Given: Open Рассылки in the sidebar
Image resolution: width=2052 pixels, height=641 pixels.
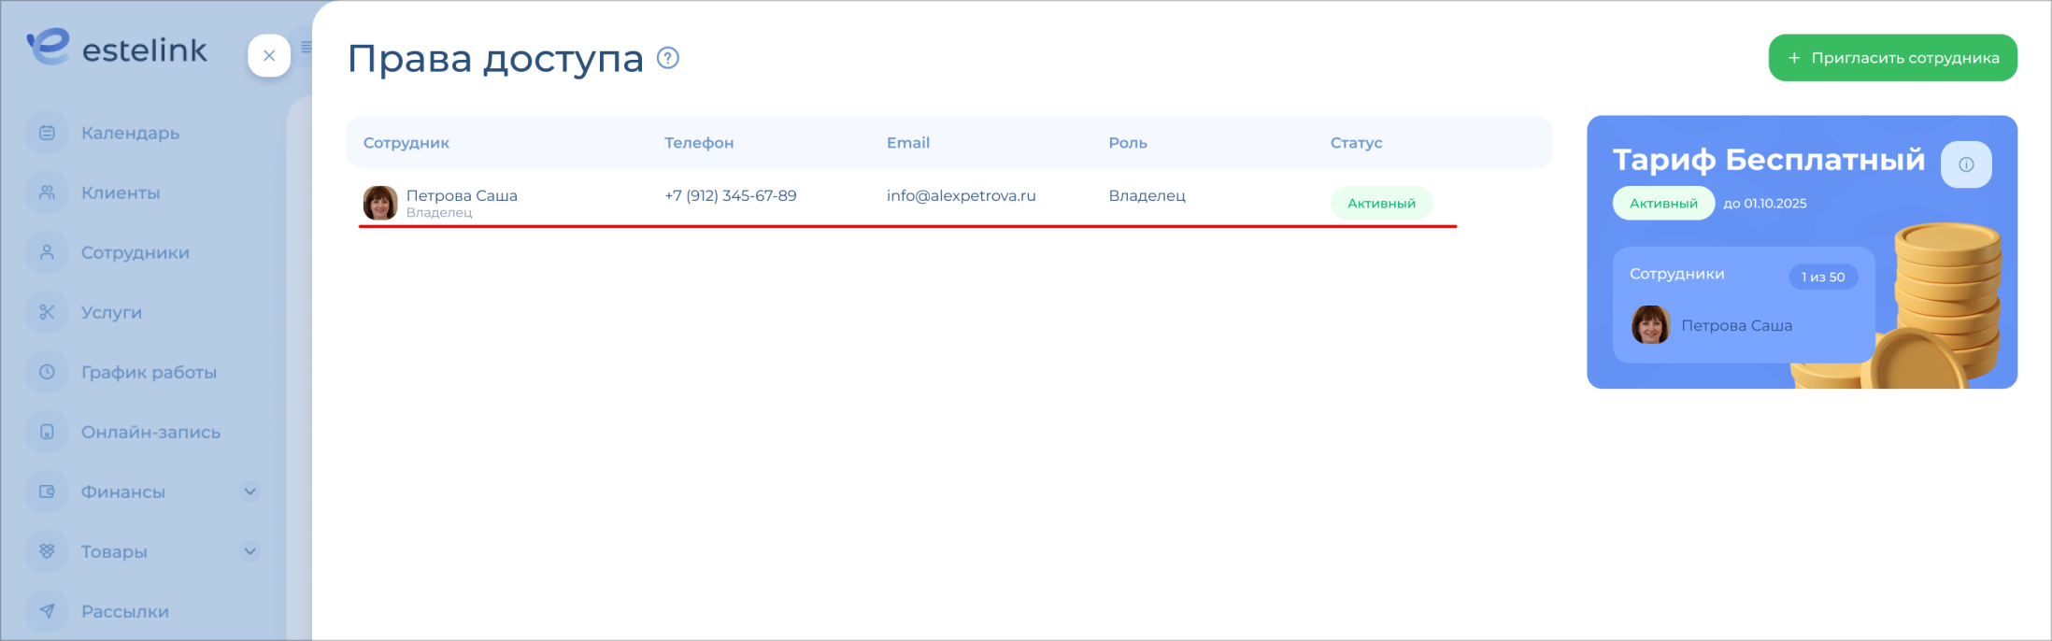Looking at the screenshot, I should [x=125, y=612].
